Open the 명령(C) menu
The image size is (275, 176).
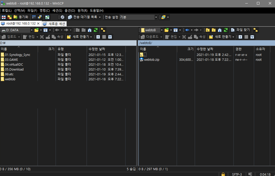45,10
